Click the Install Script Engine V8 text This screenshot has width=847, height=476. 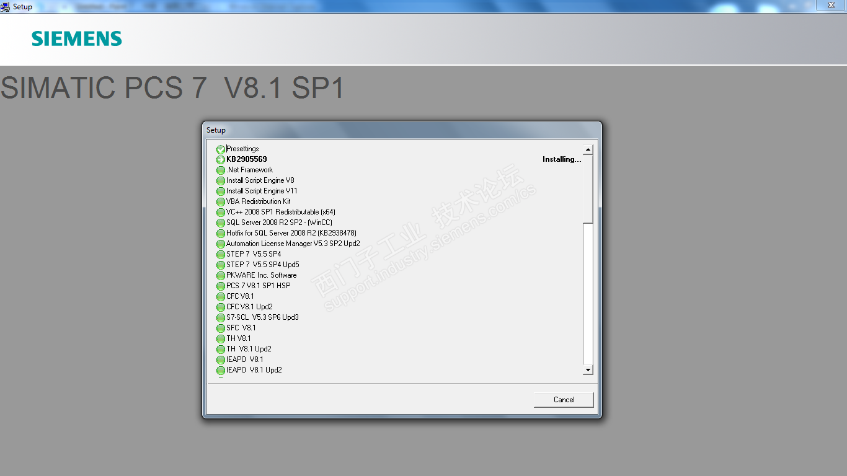260,180
